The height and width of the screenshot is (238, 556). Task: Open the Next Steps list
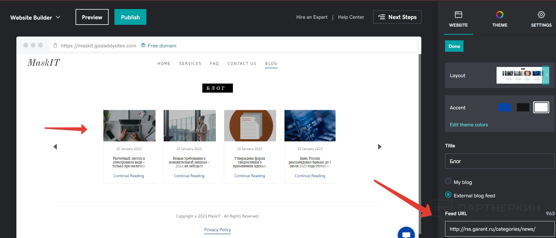pos(397,17)
